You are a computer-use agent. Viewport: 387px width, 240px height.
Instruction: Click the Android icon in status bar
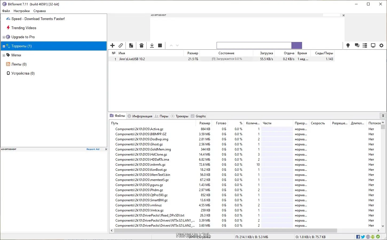pyautogui.click(x=373, y=237)
